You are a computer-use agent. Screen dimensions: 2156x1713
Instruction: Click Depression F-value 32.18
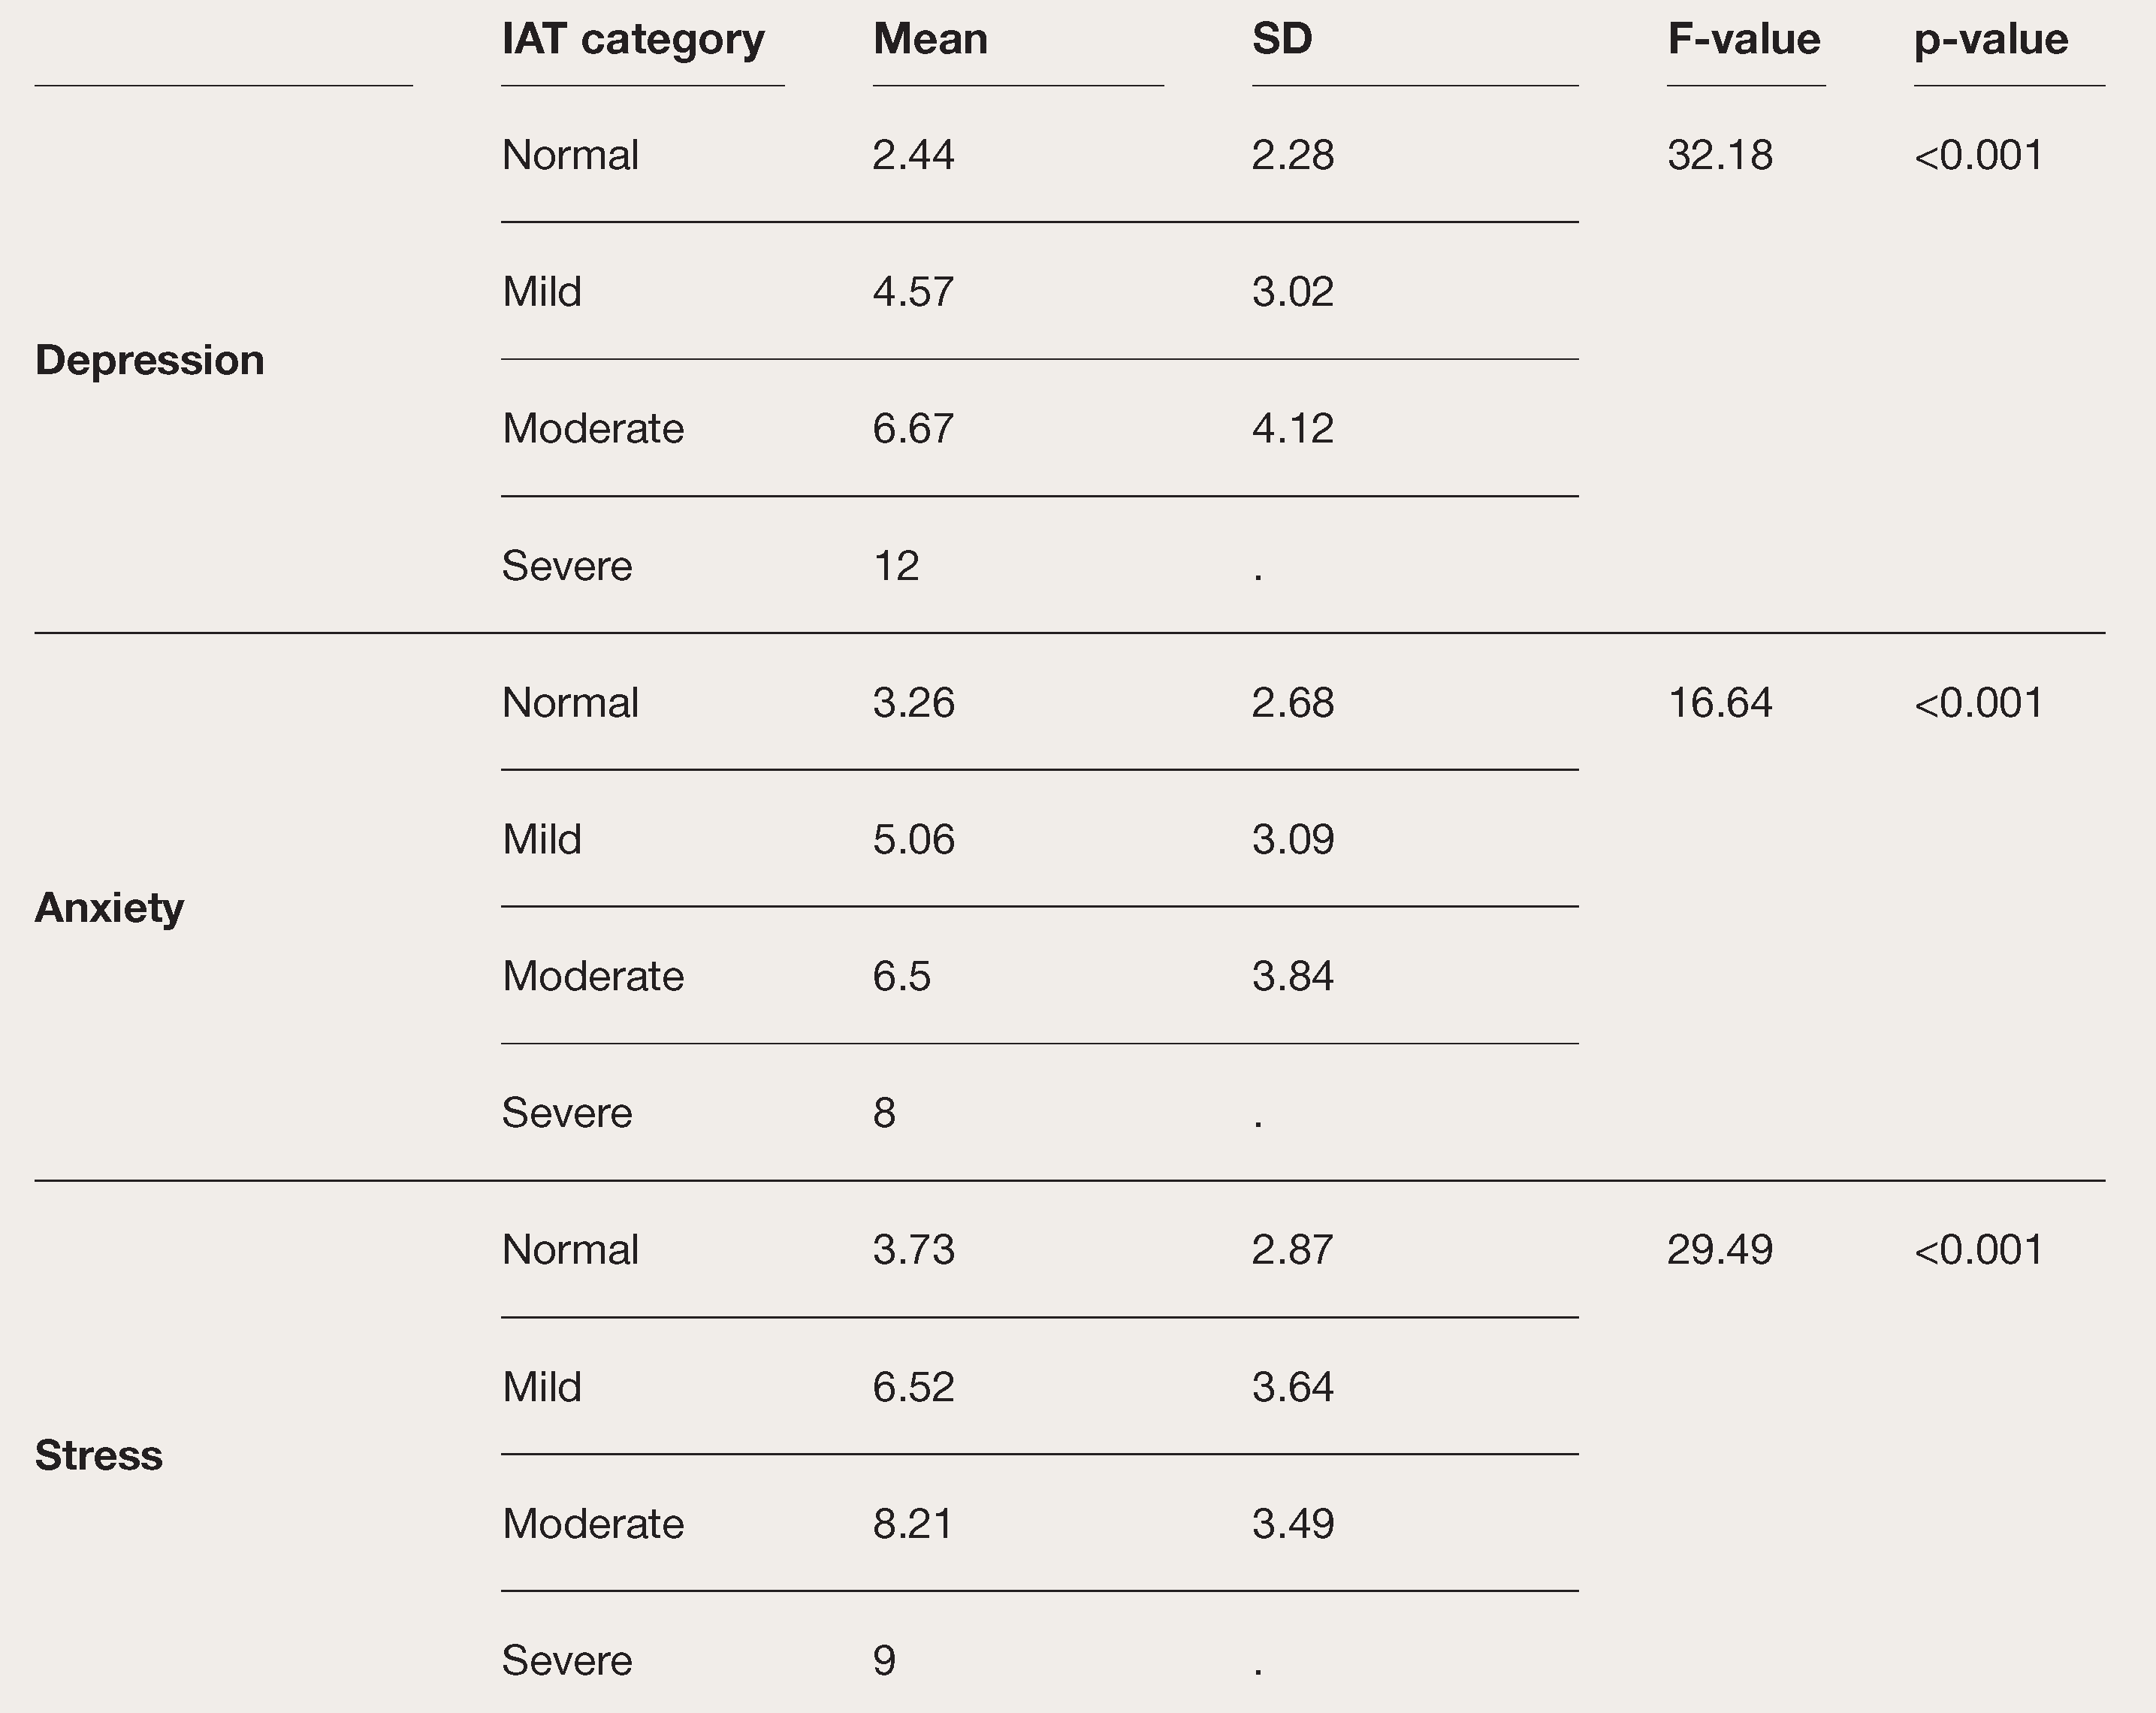[x=1720, y=155]
